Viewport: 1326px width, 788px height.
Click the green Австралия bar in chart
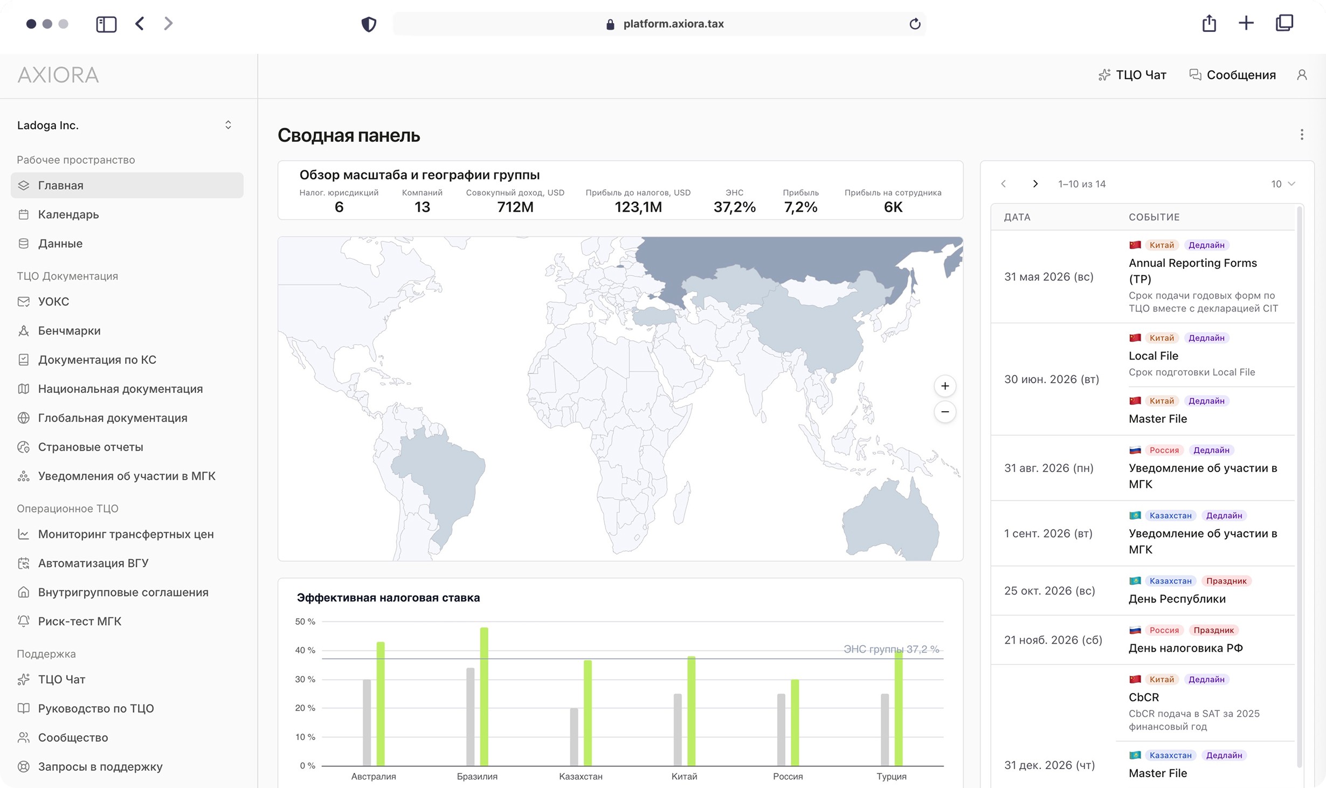381,703
